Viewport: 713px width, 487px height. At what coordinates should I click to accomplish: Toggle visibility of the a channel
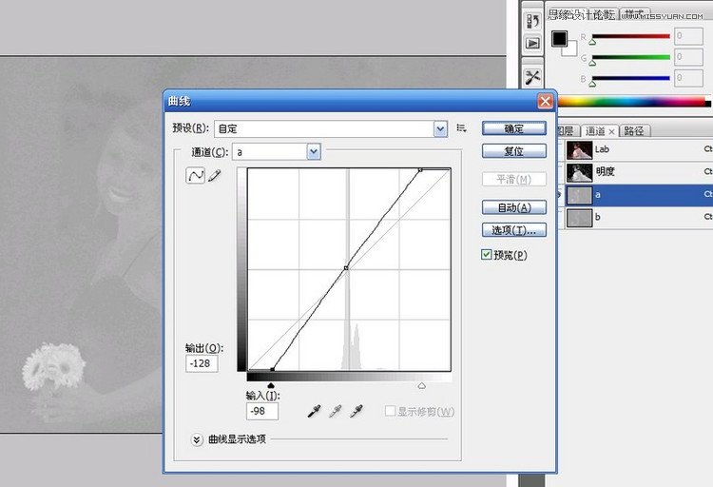[560, 195]
